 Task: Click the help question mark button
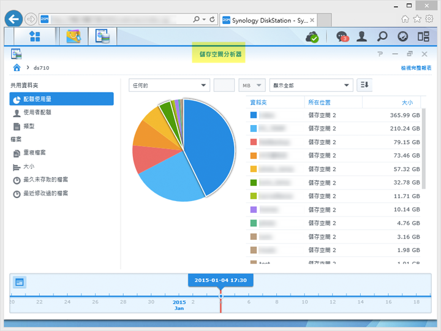(380, 54)
